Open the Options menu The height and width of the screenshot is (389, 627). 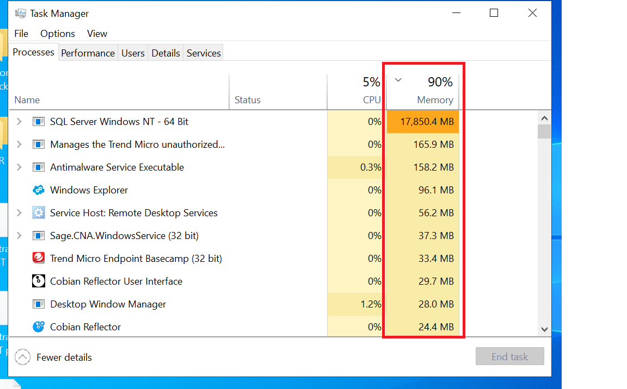tap(57, 33)
